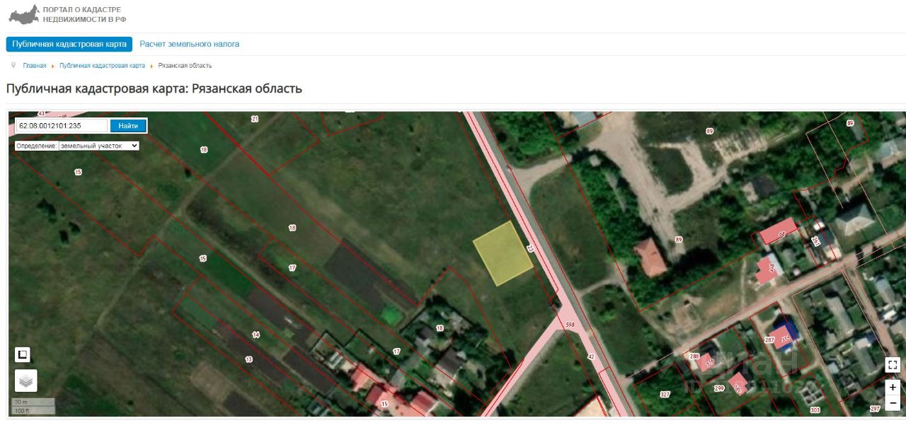The image size is (906, 430).
Task: Click the map scale bar
Action: pos(33,406)
